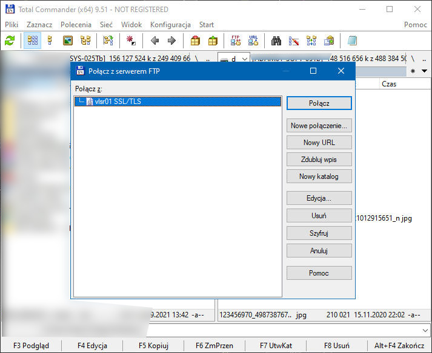The height and width of the screenshot is (353, 432).
Task: Select the vlsr01 SSL/TLS connection entry
Action: coord(118,102)
